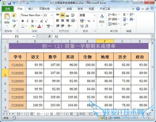The width and height of the screenshot is (156, 122).
Task: Click Undo in quick access toolbar
Action: (x=14, y=3)
